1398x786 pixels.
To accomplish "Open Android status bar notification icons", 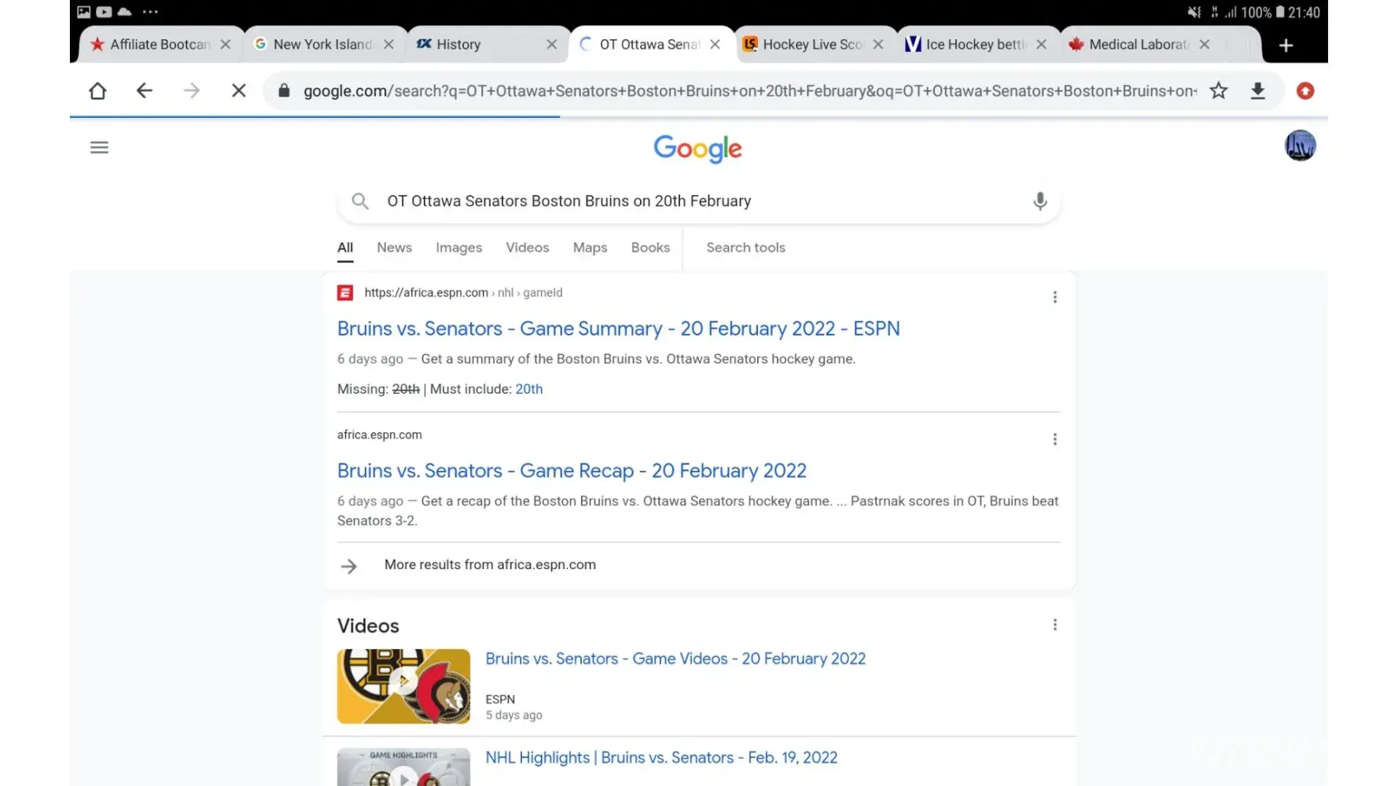I will point(117,12).
